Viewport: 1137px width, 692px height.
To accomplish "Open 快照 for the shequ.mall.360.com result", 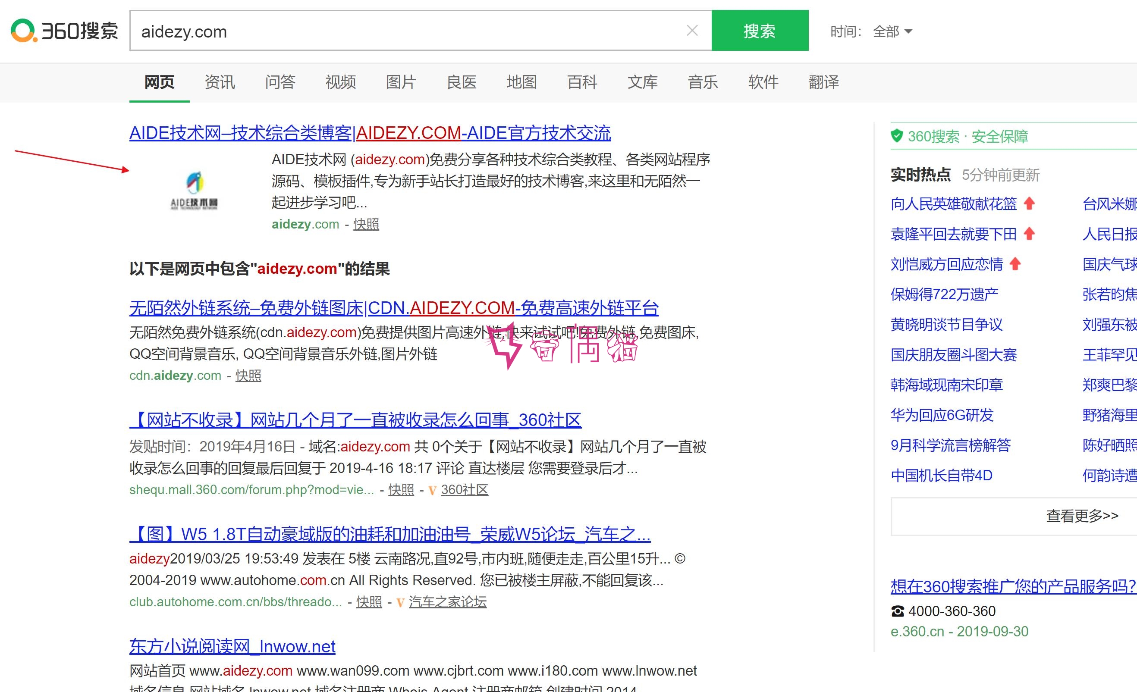I will pos(401,489).
